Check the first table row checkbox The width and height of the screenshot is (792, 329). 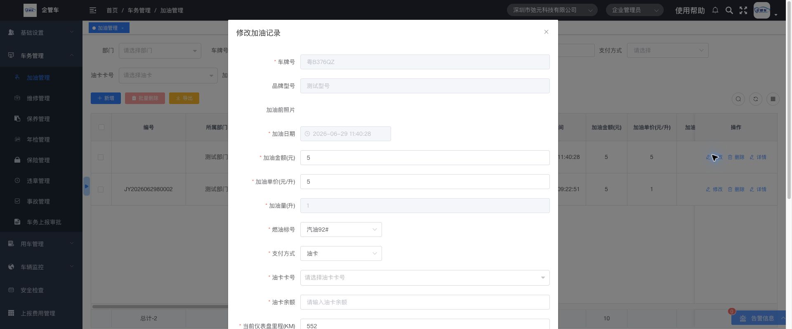(101, 157)
